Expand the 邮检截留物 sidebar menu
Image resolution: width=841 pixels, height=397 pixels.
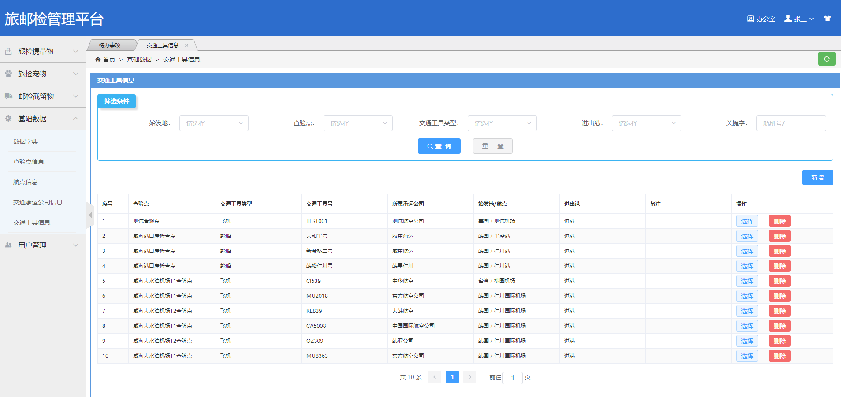[x=43, y=96]
